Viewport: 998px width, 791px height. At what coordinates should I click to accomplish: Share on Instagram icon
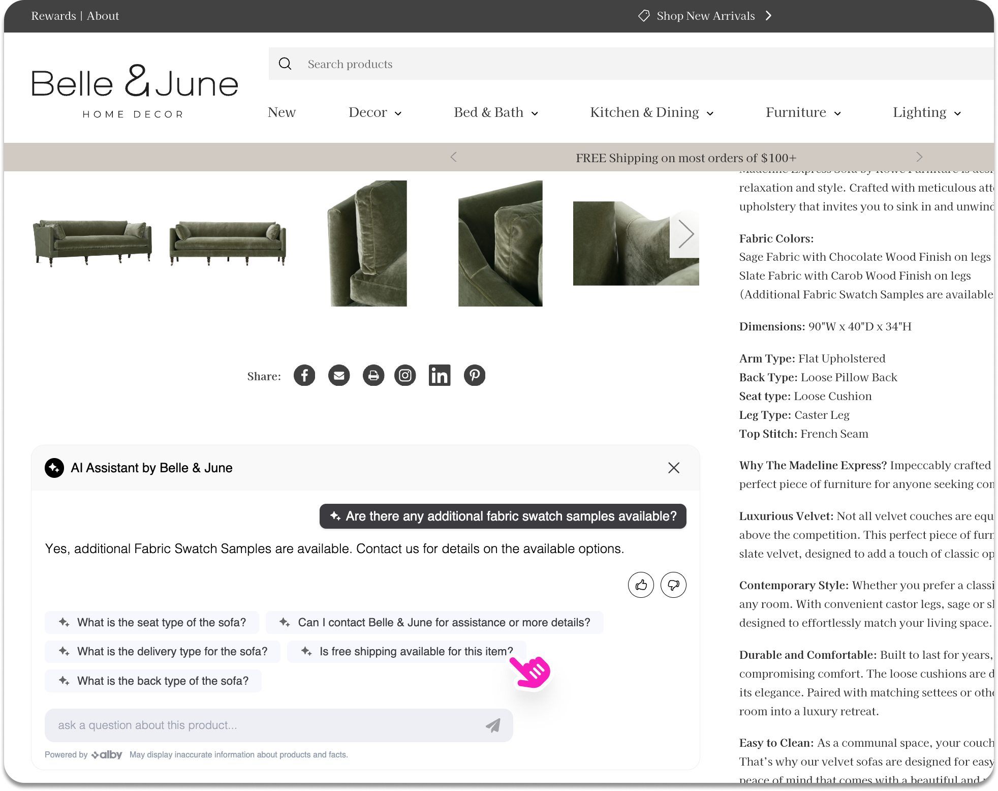tap(405, 376)
